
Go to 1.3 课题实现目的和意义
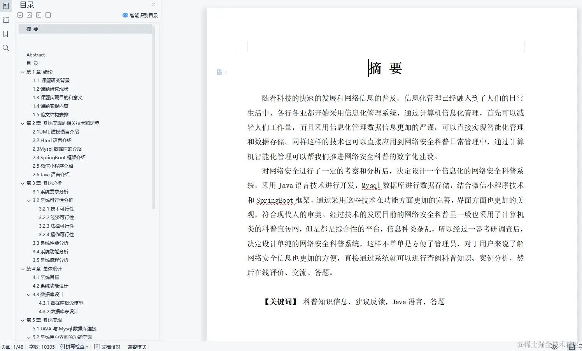coord(58,98)
